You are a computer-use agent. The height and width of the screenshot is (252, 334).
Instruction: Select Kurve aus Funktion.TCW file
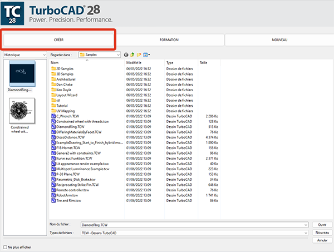tap(72, 159)
